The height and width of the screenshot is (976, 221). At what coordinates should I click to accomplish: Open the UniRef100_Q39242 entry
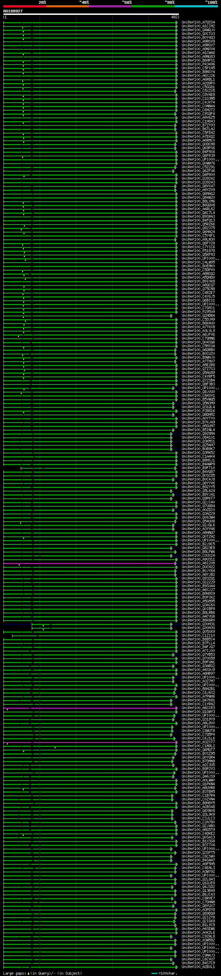(198, 178)
